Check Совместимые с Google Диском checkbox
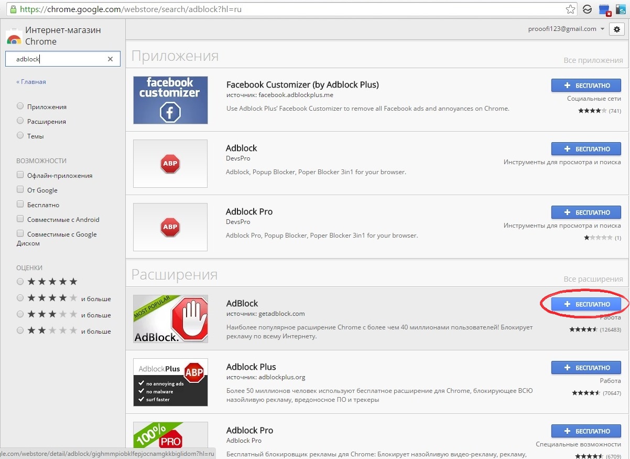This screenshot has height=459, width=630. tap(20, 233)
